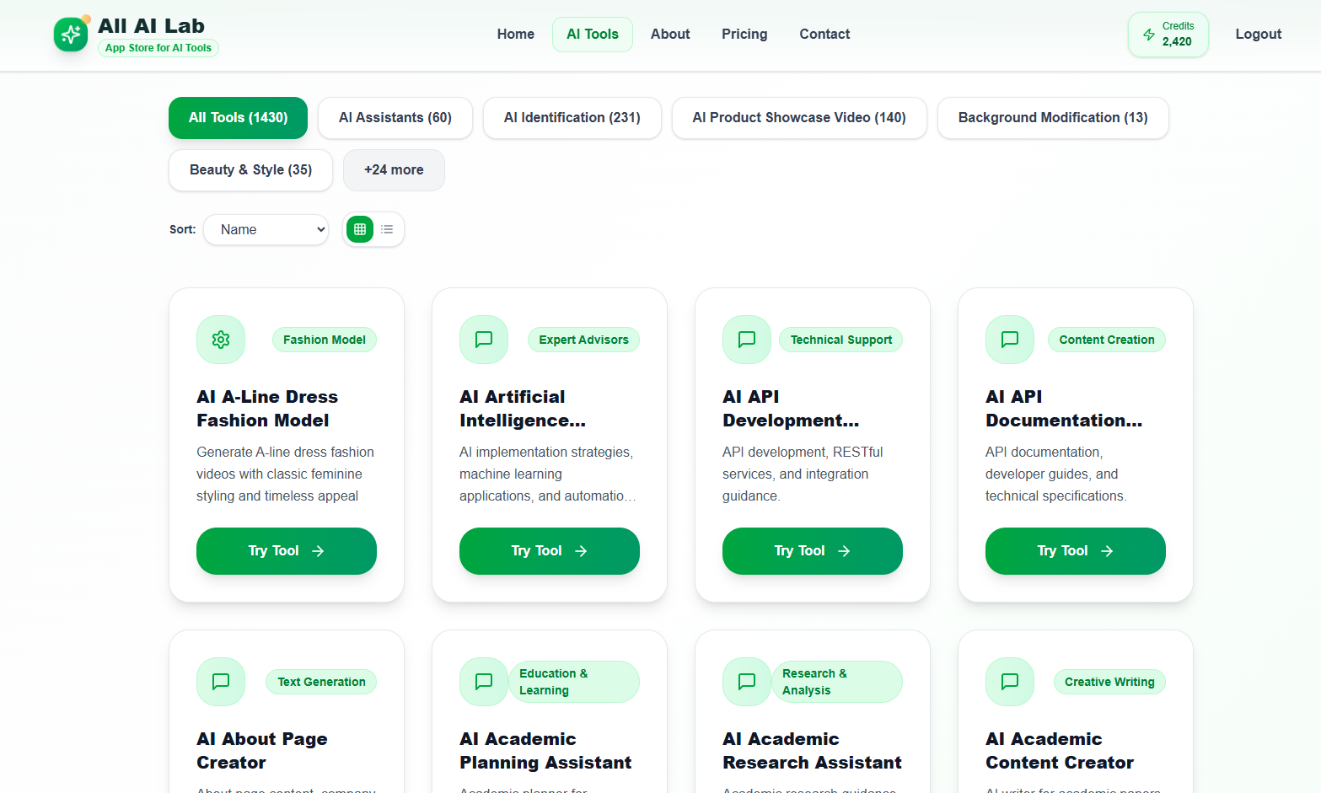The width and height of the screenshot is (1321, 793).
Task: Click the lightning bolt credits icon
Action: tap(1149, 35)
